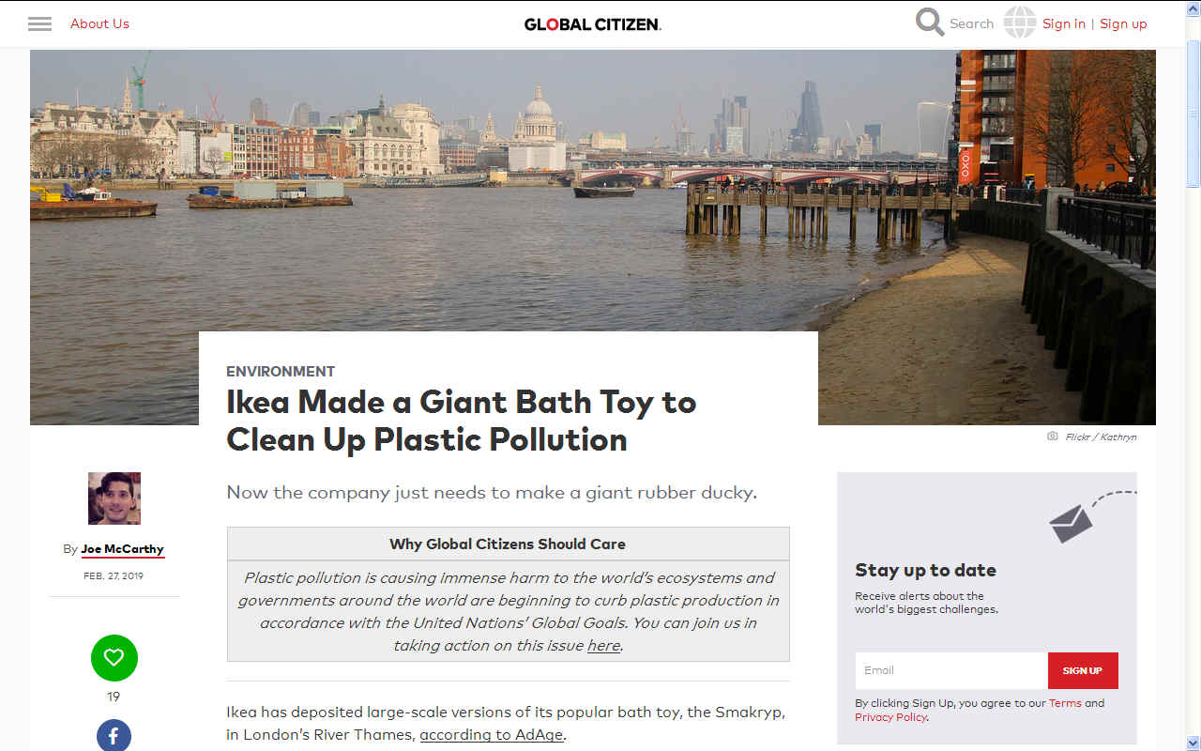The image size is (1201, 751).
Task: Open the ENVIRONMENT category link
Action: (281, 372)
